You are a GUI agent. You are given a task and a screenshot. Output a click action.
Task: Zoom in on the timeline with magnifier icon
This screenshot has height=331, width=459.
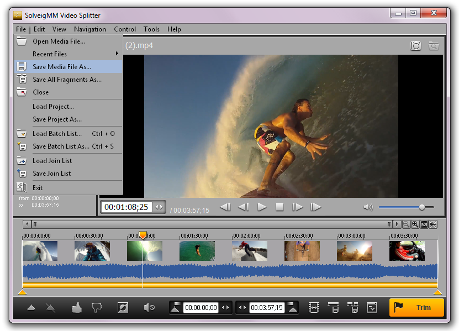(x=414, y=224)
